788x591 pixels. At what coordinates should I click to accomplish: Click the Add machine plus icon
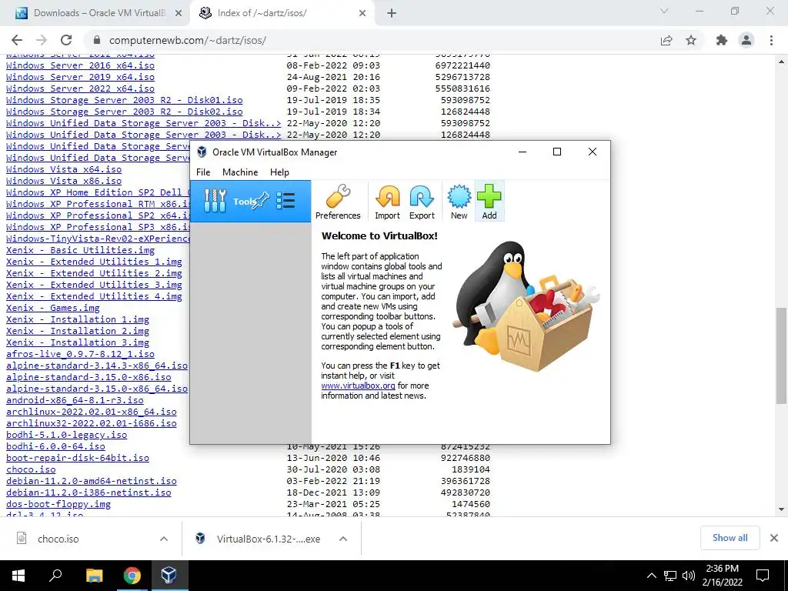489,202
